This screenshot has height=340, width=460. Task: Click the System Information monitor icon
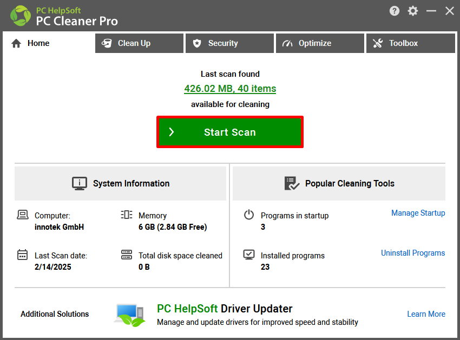coord(80,183)
